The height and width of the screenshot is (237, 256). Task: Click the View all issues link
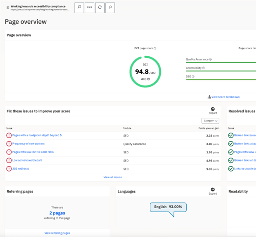pyautogui.click(x=112, y=177)
